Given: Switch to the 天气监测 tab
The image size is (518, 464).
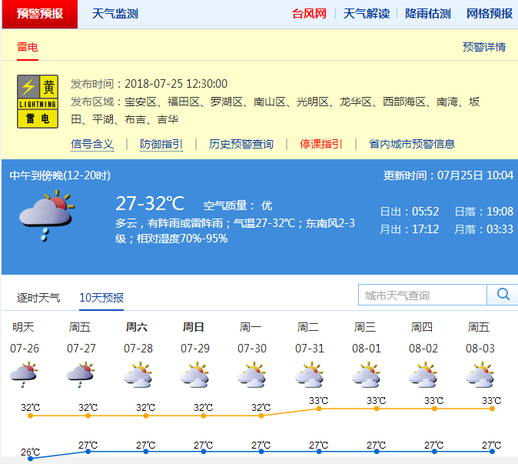Looking at the screenshot, I should (115, 14).
